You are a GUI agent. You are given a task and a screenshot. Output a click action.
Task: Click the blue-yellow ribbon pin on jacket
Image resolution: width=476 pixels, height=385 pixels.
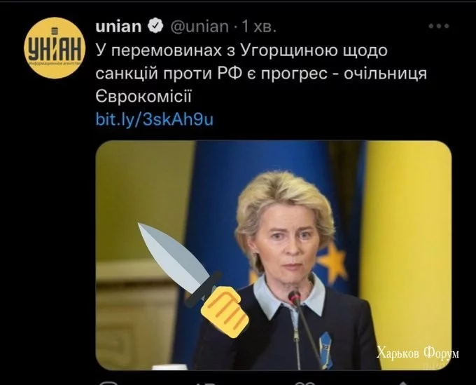(x=325, y=350)
